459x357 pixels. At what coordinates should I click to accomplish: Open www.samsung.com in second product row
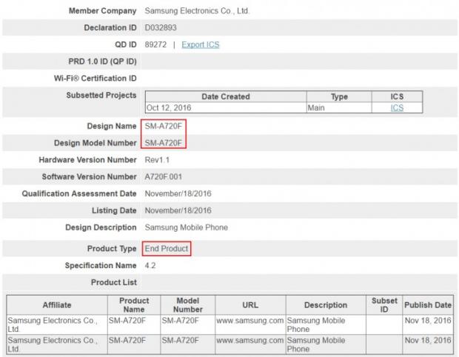tap(249, 341)
